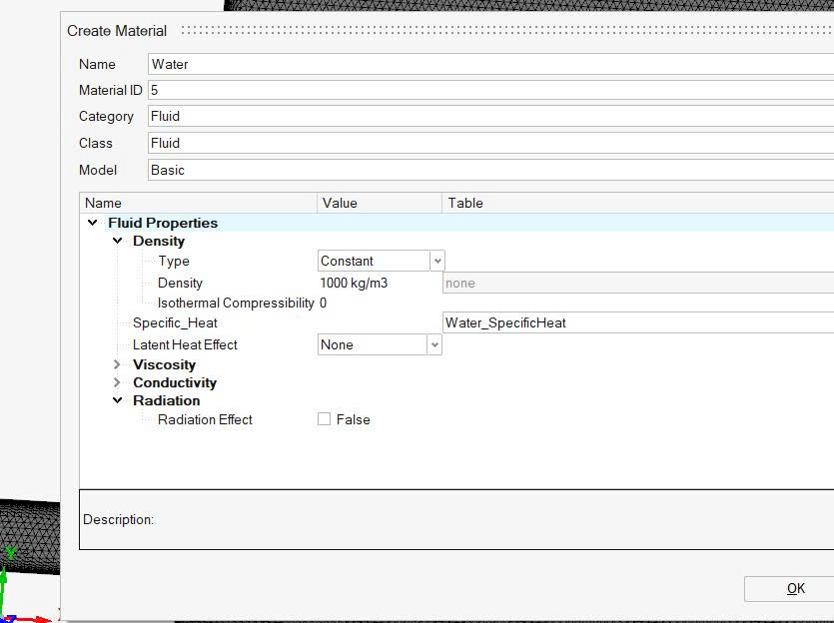Select the Specific_Heat row

175,322
